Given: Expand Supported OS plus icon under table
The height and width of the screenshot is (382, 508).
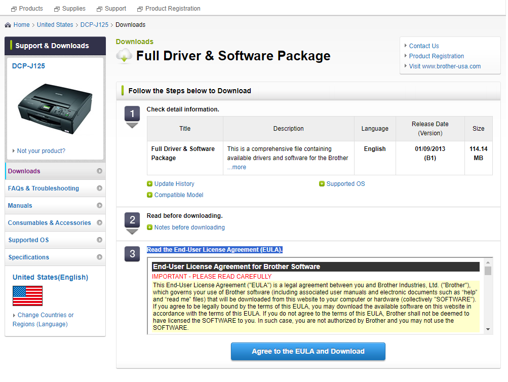Looking at the screenshot, I should tap(322, 184).
